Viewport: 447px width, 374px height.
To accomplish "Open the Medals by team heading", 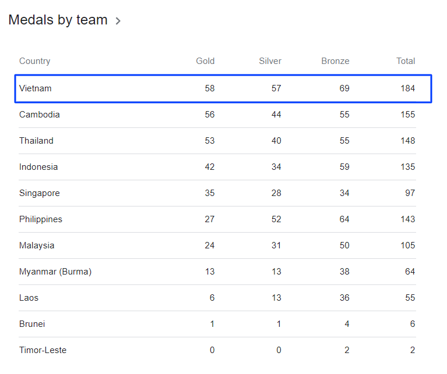I will pos(58,20).
